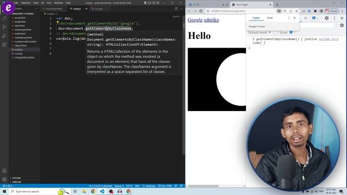The width and height of the screenshot is (347, 195).
Task: Open the Extensions view in activity bar
Action: 4,44
